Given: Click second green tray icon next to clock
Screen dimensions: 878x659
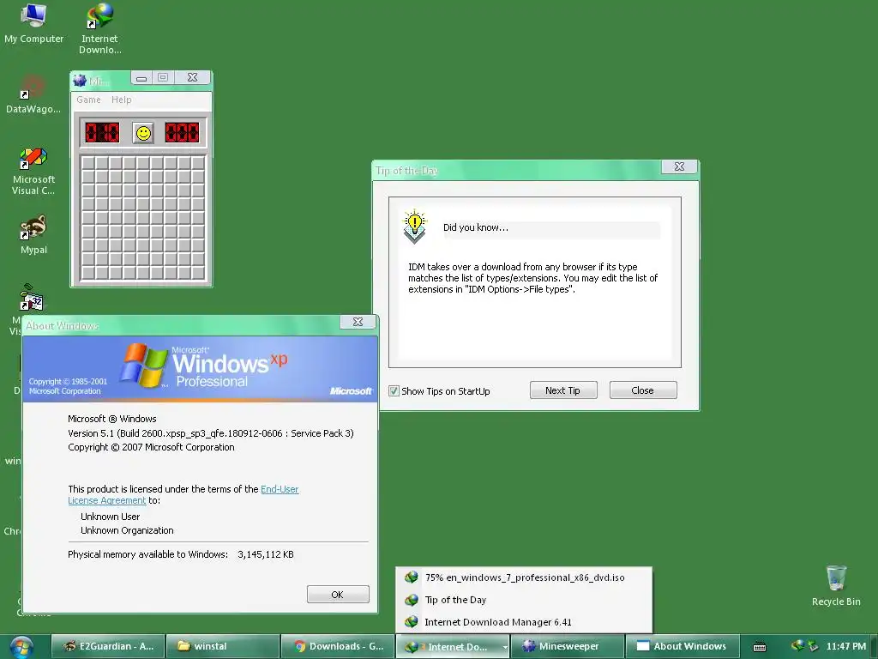Looking at the screenshot, I should (814, 646).
